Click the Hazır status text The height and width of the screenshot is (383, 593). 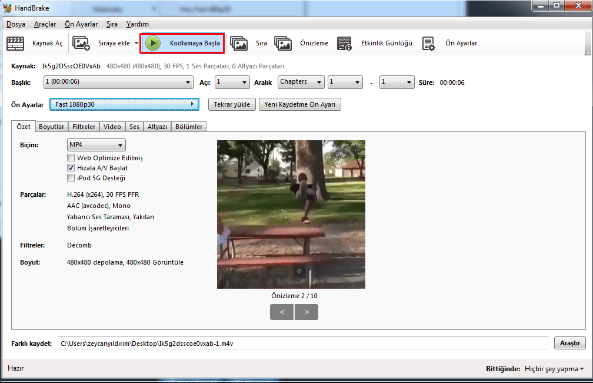[x=16, y=368]
